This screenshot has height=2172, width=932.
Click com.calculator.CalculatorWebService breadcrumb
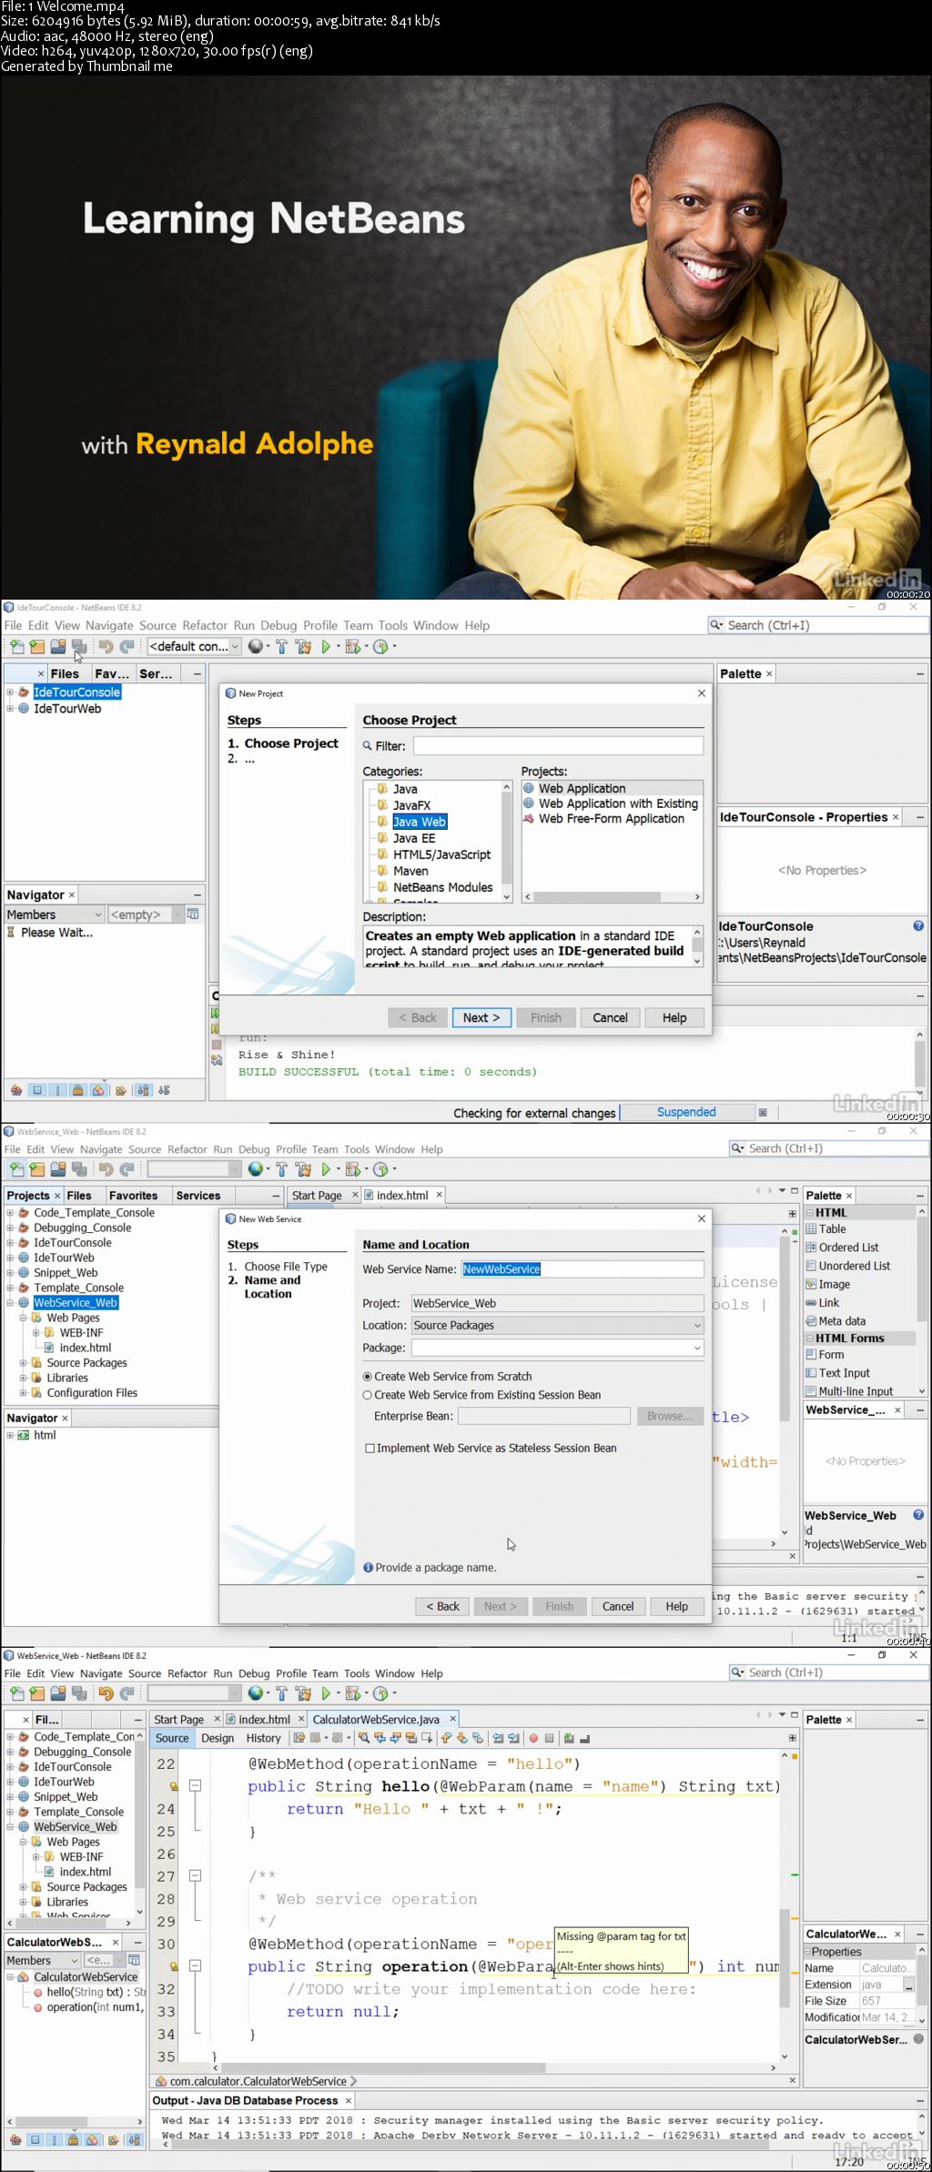click(258, 2081)
